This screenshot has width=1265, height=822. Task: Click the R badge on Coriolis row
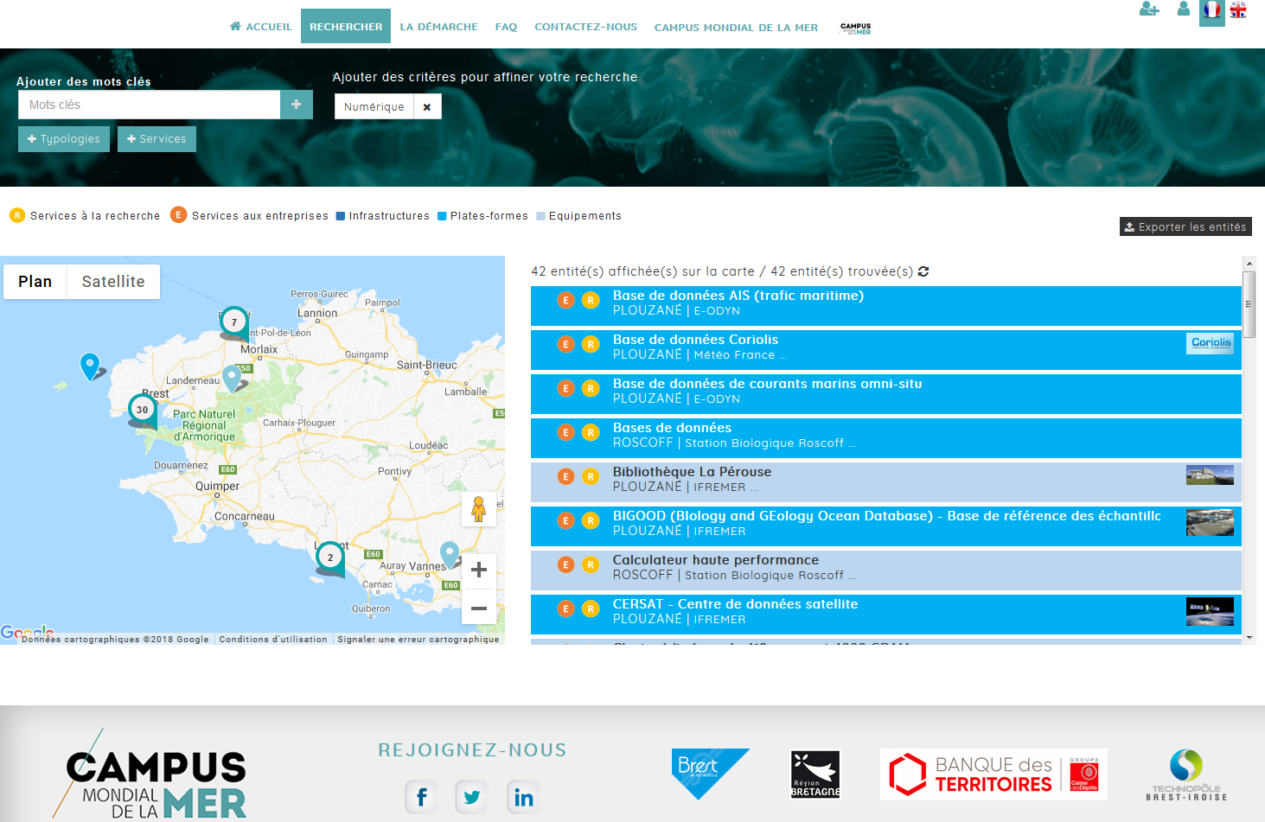point(591,344)
